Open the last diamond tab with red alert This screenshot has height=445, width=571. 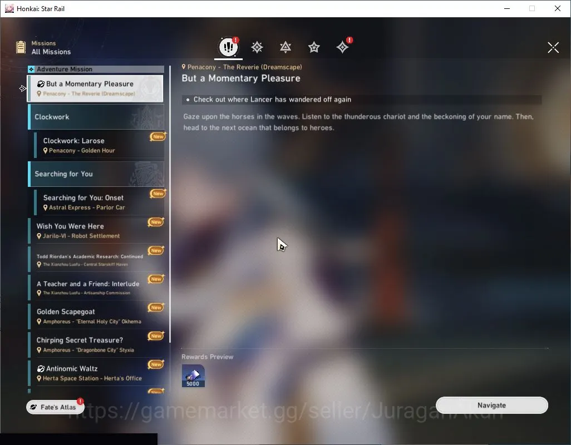click(x=343, y=47)
